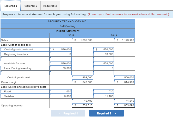Open the Cost of goods produced dropdown cell
The height and width of the screenshot is (123, 173).
(x=25, y=50)
